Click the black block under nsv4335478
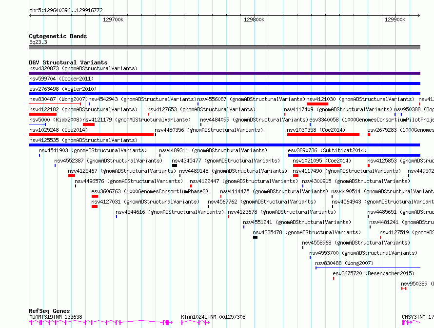 click(x=255, y=237)
